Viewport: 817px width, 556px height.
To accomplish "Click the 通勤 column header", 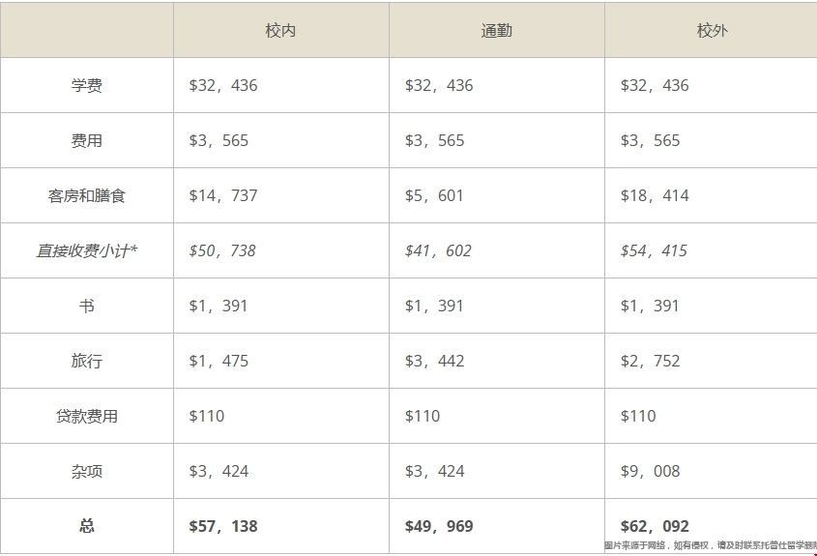I will click(x=497, y=31).
